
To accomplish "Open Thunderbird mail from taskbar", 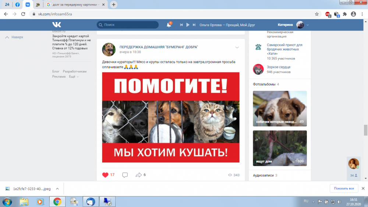I will [x=91, y=201].
